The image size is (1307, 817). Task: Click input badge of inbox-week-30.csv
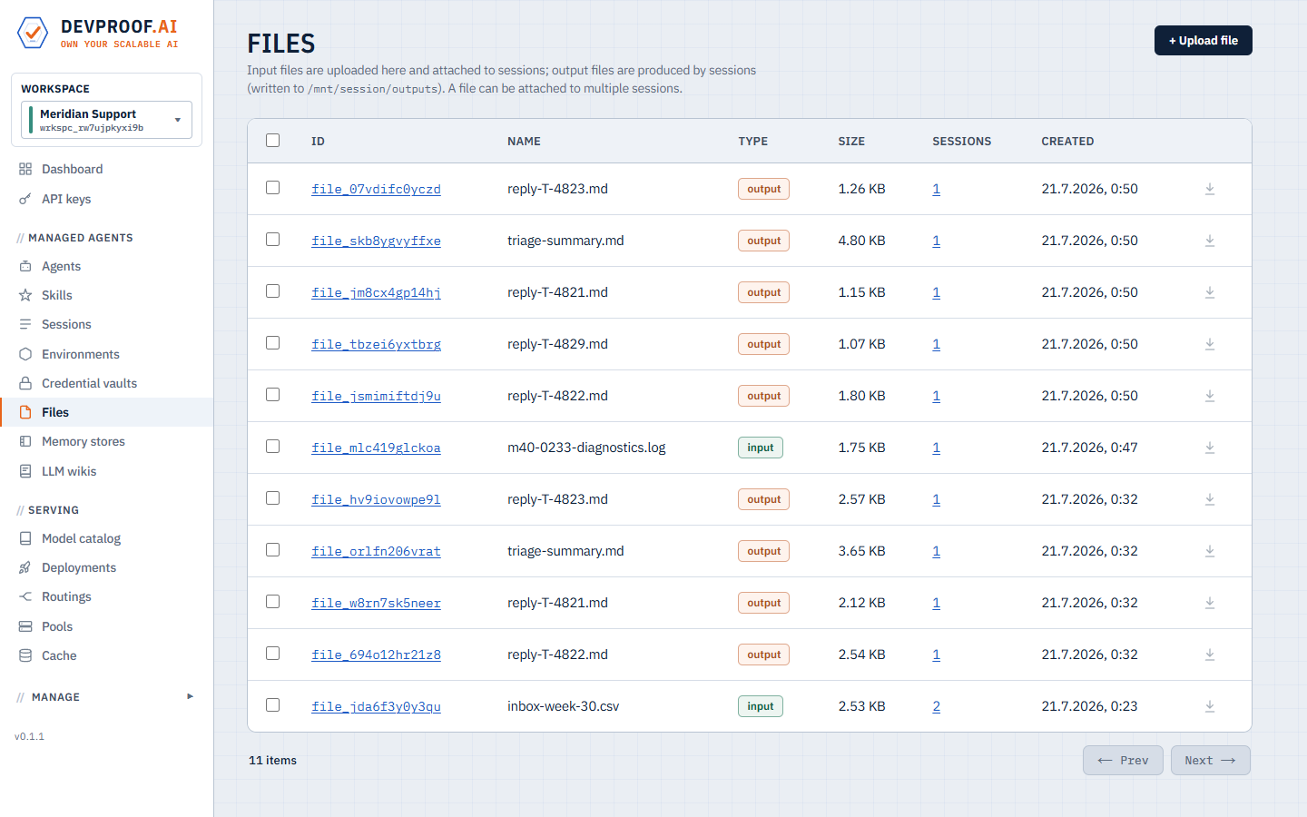(760, 706)
